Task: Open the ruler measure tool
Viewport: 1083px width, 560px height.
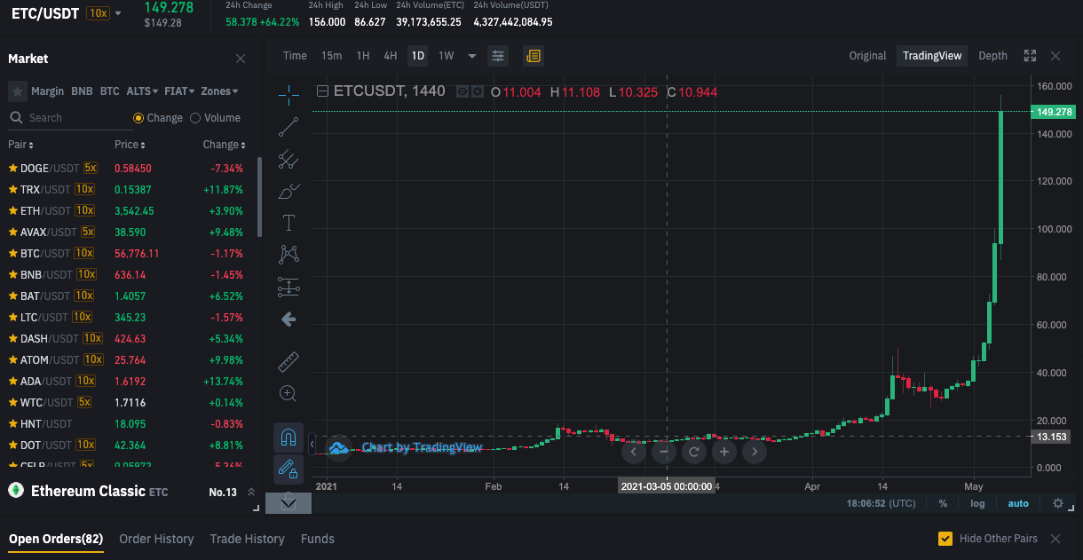Action: click(289, 361)
